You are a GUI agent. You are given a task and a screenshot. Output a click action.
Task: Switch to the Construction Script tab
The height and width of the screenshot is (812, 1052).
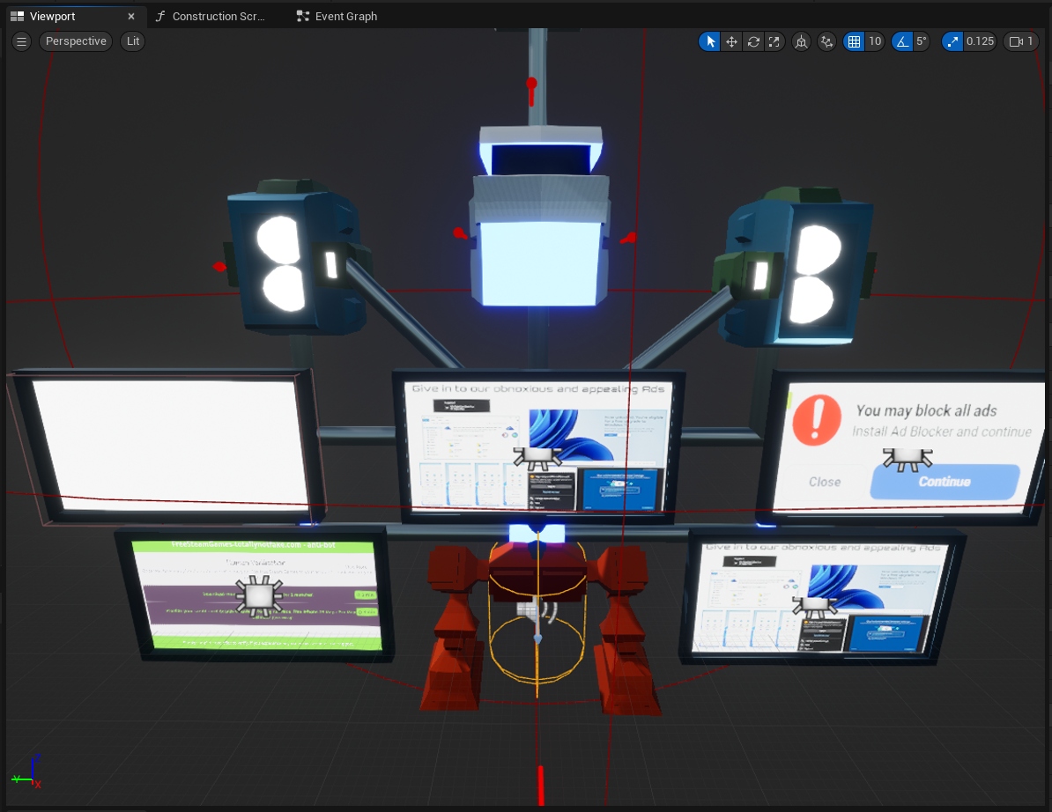[x=211, y=16]
